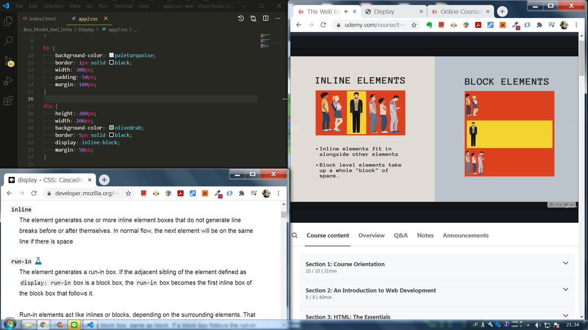
Task: Open profile avatar in Udemy Chrome window
Action: pos(564,25)
